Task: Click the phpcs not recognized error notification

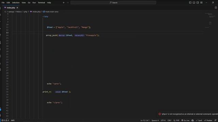Action: [x=188, y=114]
